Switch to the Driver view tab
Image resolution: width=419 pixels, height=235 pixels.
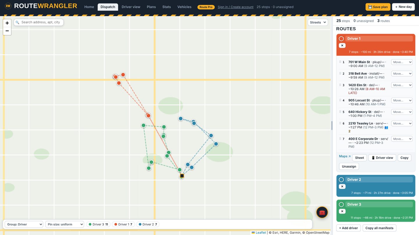click(131, 7)
